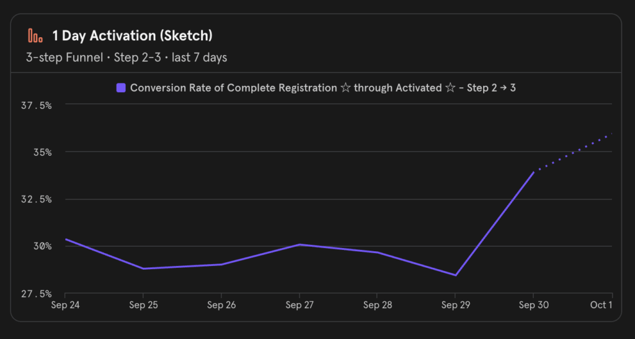Click the Oct 1 x-axis date label

pos(601,305)
